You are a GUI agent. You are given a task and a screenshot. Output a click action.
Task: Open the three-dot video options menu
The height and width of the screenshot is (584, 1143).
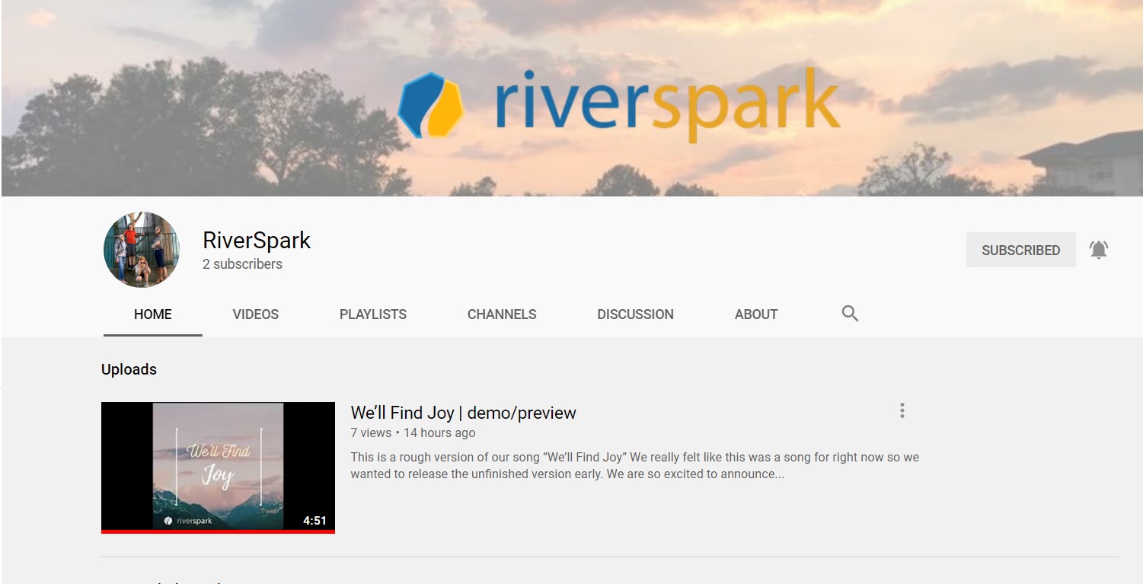tap(902, 411)
